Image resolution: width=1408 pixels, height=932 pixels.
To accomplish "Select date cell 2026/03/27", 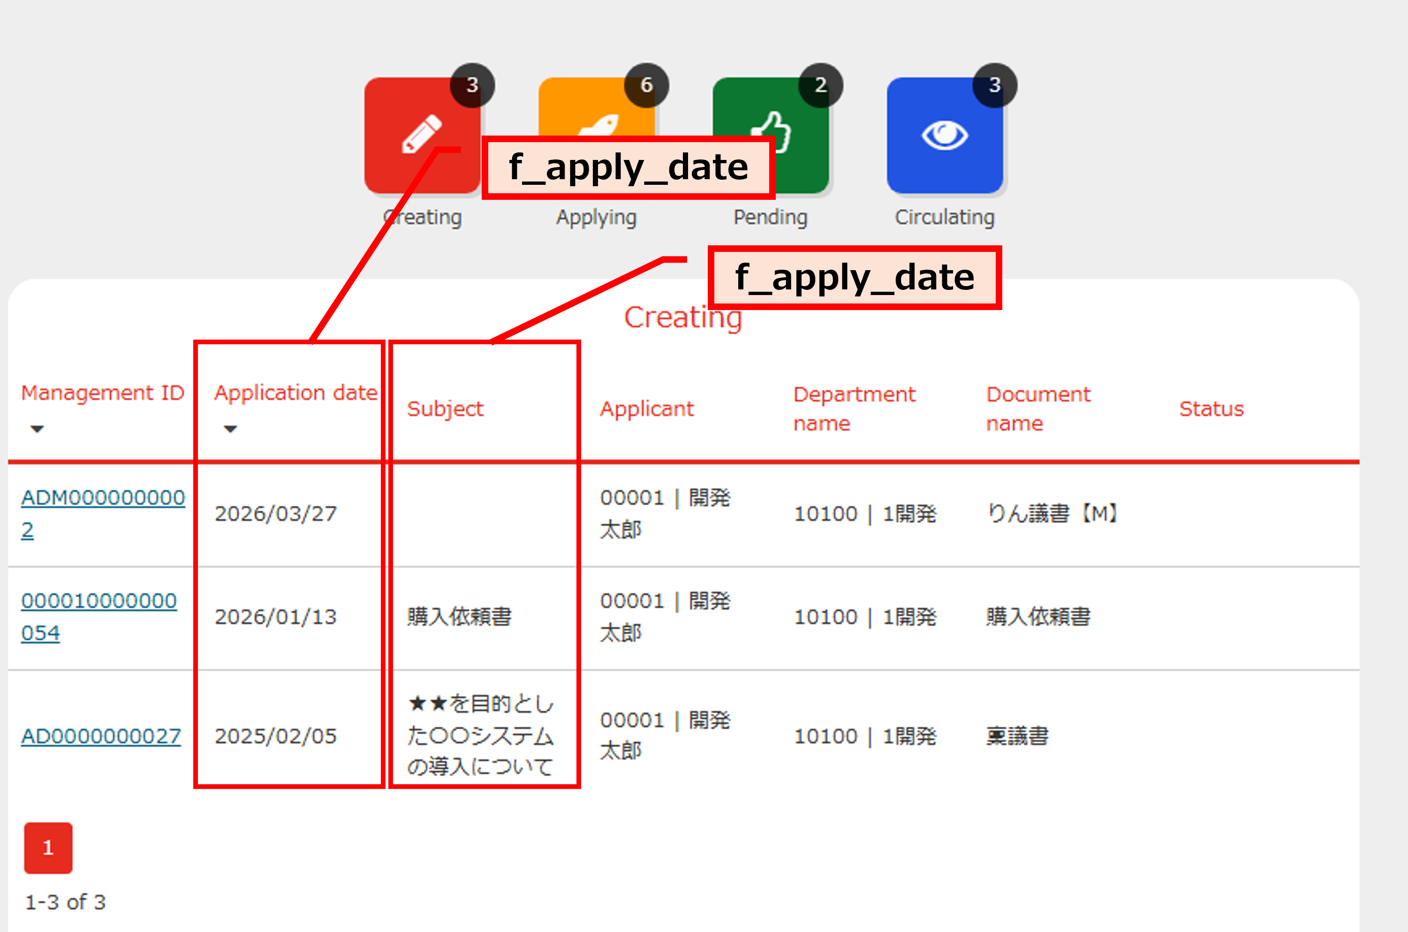I will tap(276, 514).
